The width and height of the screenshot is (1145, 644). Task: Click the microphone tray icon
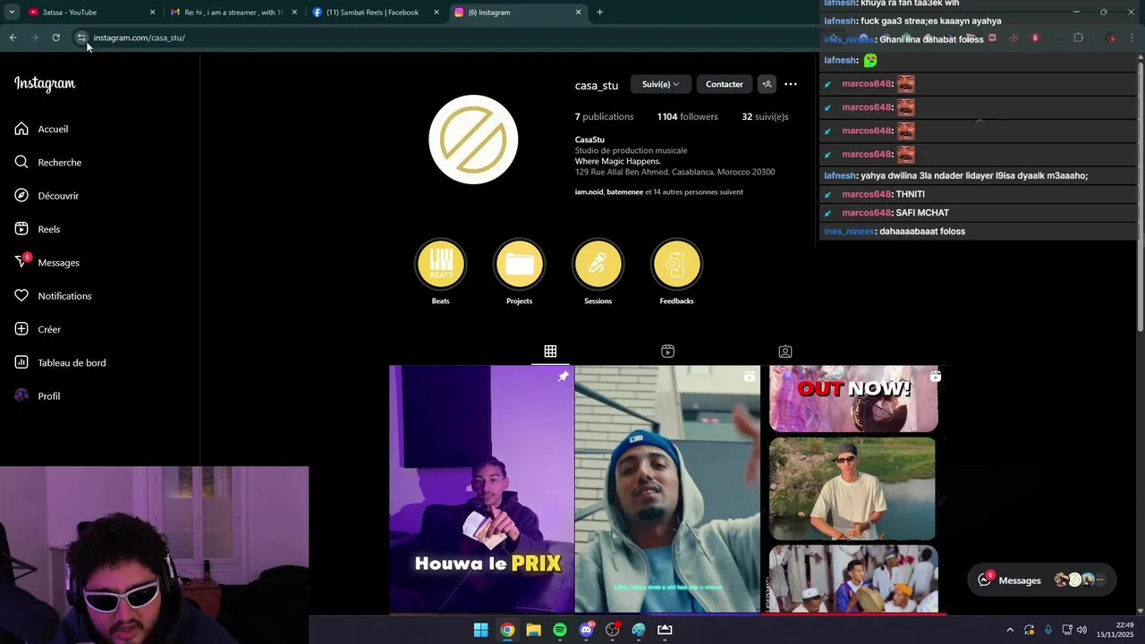pos(1047,630)
